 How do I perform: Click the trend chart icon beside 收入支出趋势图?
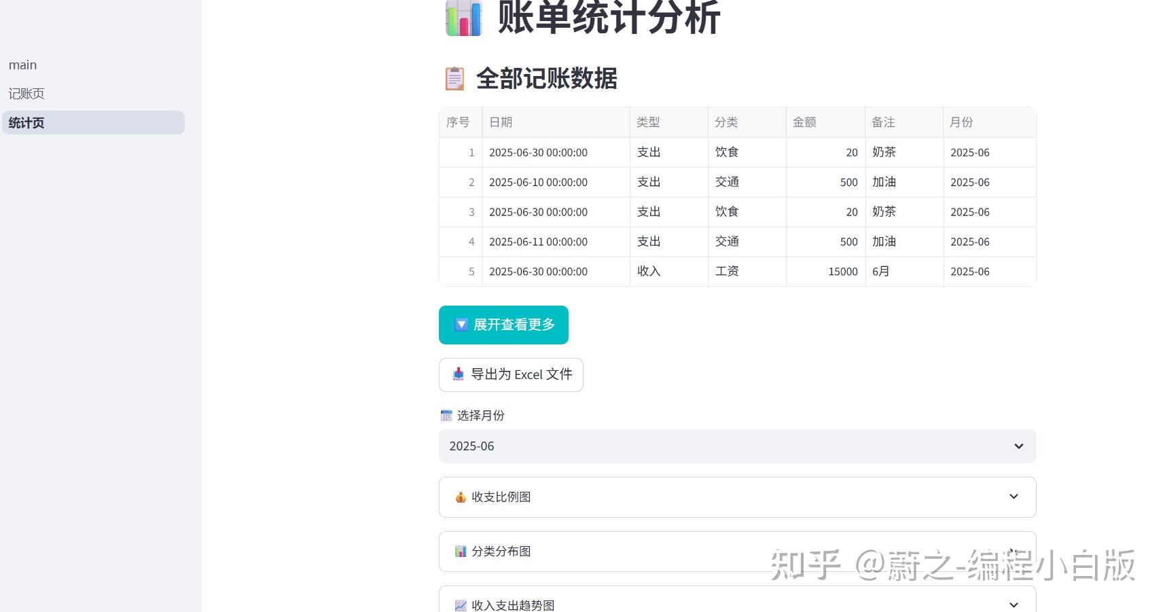tap(461, 604)
